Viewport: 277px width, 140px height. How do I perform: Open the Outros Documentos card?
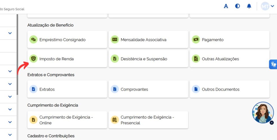point(229,89)
